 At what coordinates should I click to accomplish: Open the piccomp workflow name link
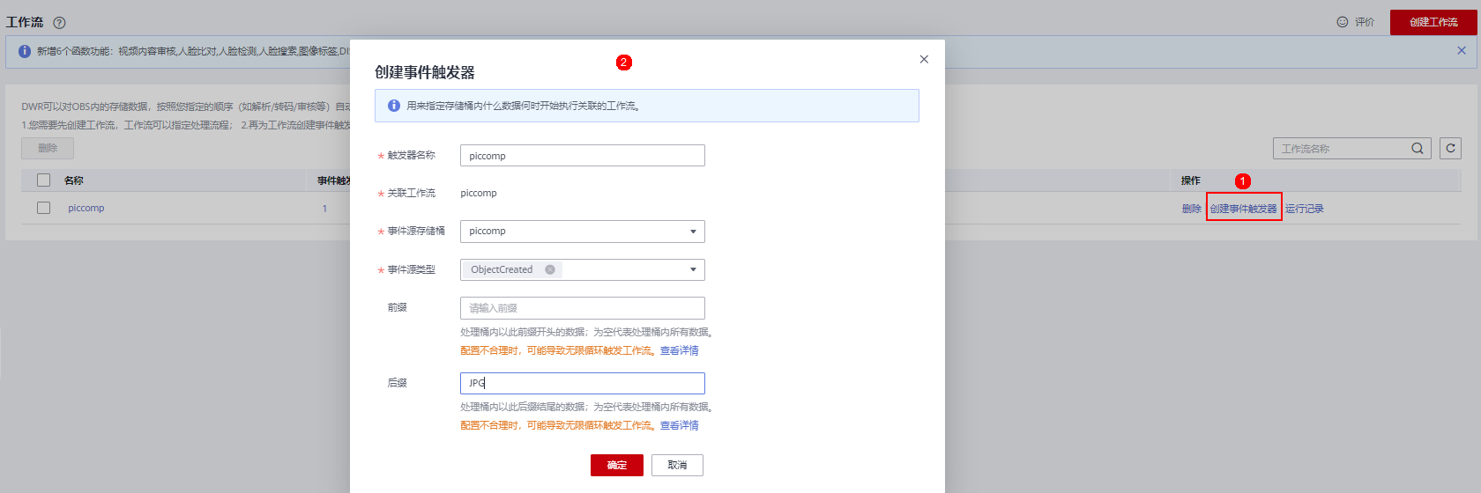(86, 209)
